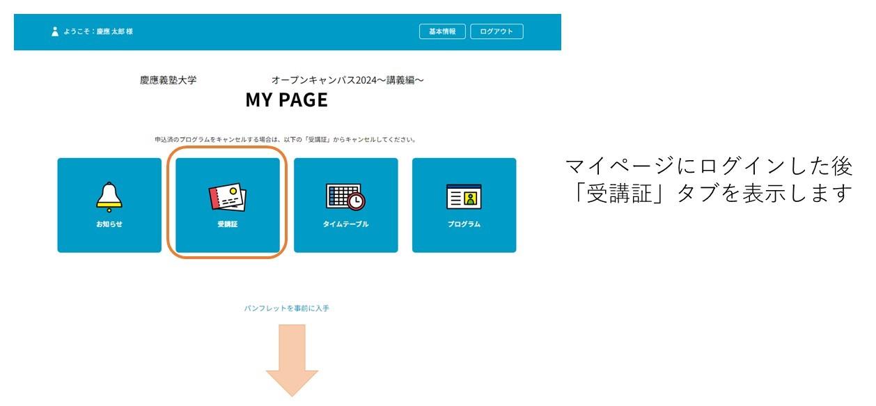Viewport: 876px width, 406px height.
Task: Open the パンフレットを事前に入手 link
Action: 286,308
